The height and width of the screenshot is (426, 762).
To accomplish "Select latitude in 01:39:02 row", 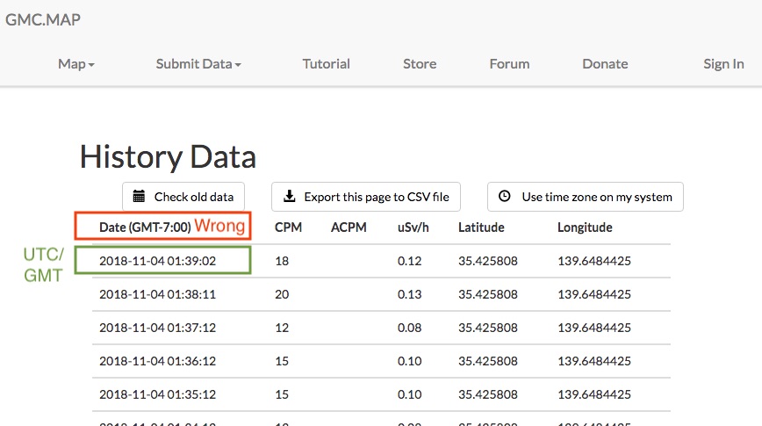I will click(x=488, y=261).
